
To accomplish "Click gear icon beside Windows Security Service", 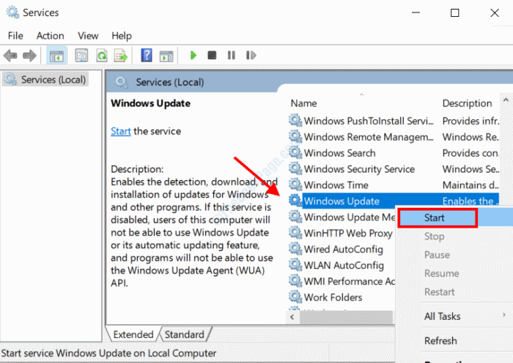I will 295,168.
